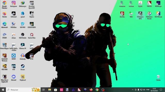
Task: Open the Windows Start menu
Action: pyautogui.click(x=3, y=90)
